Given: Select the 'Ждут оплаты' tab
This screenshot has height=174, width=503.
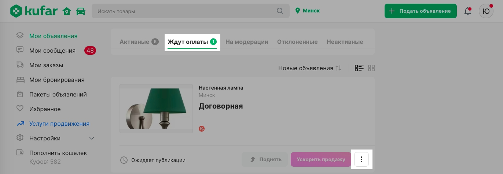Looking at the screenshot, I should (x=192, y=42).
